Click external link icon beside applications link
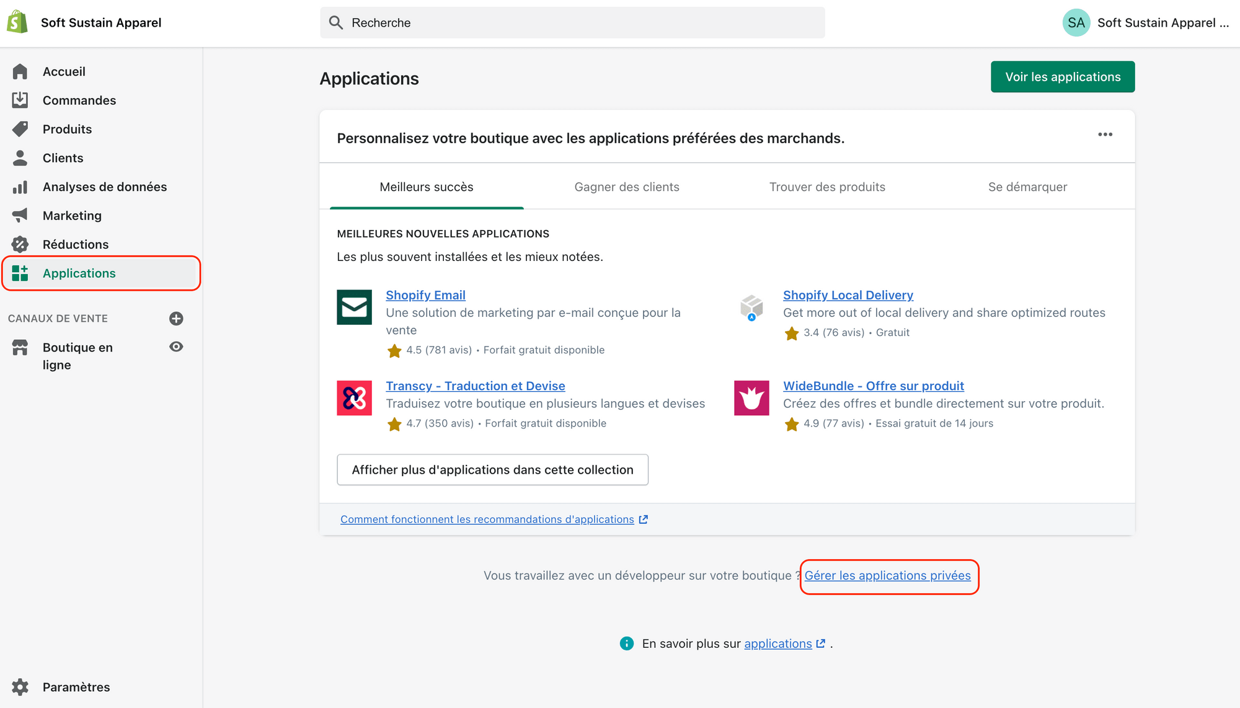This screenshot has height=708, width=1240. tap(821, 644)
